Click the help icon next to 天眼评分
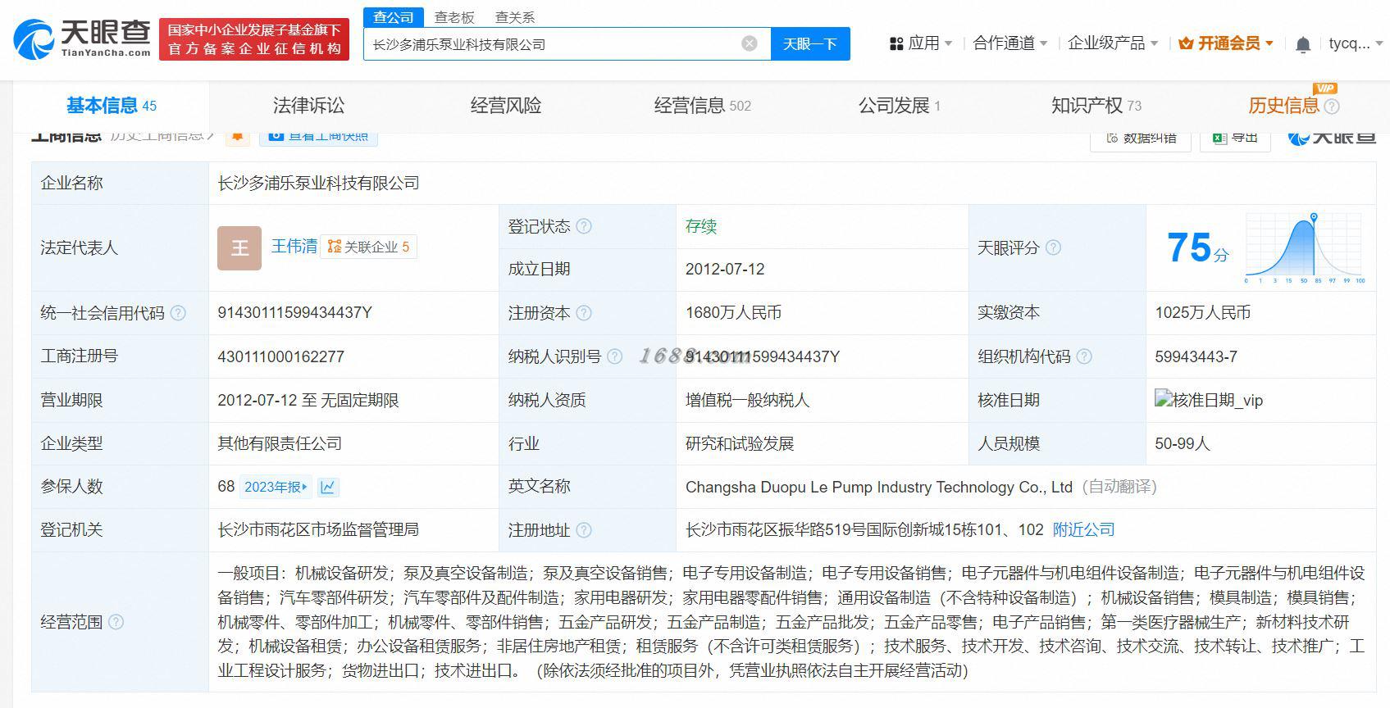1390x708 pixels. 1054,247
